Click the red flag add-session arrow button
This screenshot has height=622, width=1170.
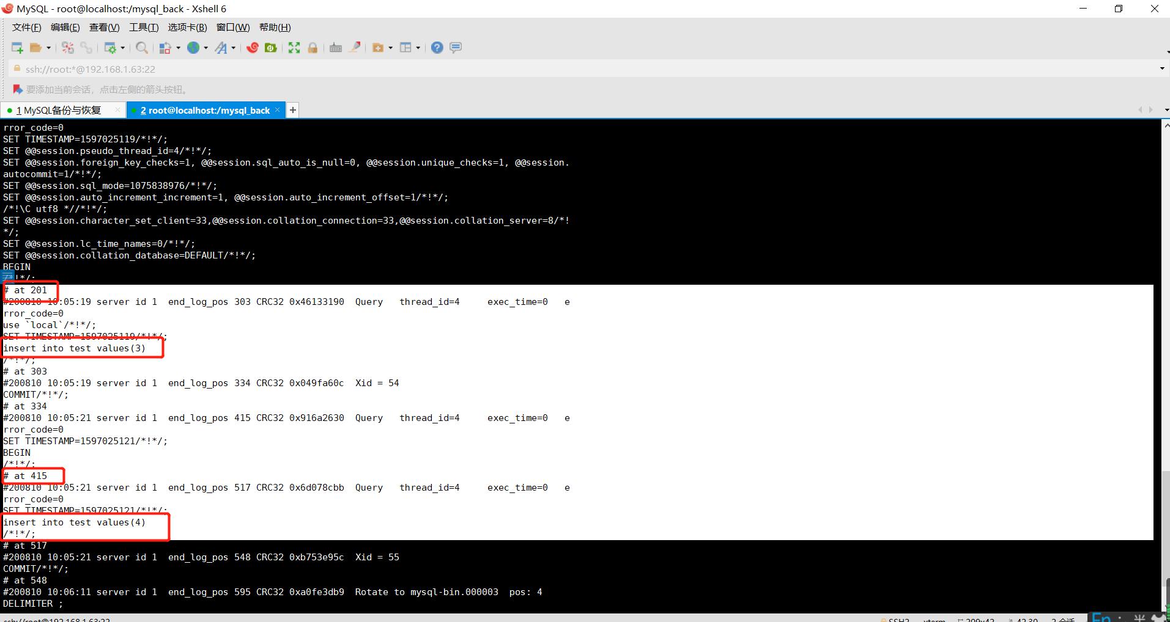click(x=17, y=90)
